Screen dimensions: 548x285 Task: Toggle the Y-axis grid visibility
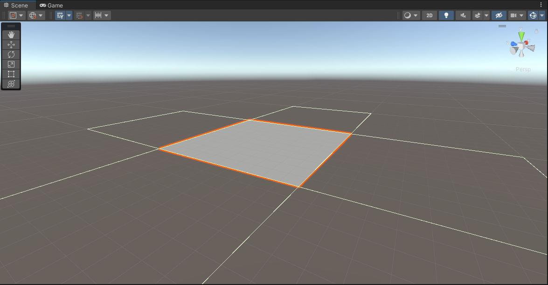pyautogui.click(x=60, y=15)
